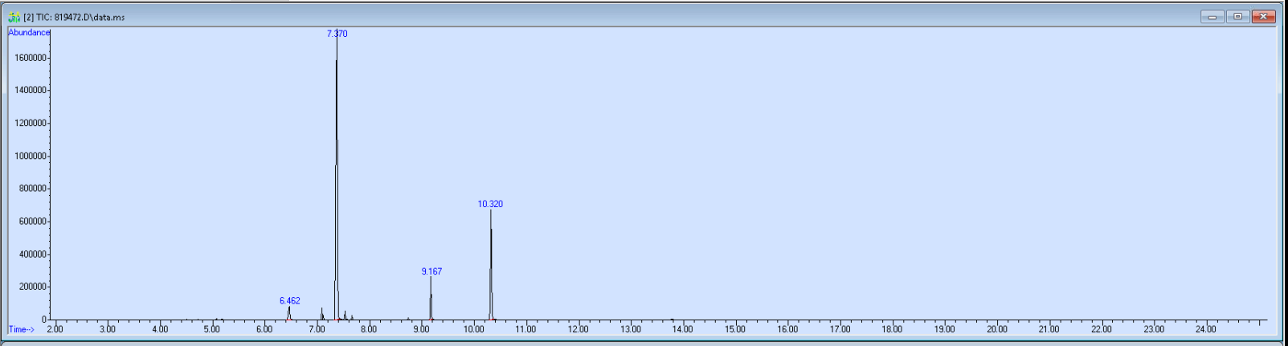Click the window title 'TIC: 819472.D\data.ms'
This screenshot has width=1288, height=346.
tap(80, 17)
